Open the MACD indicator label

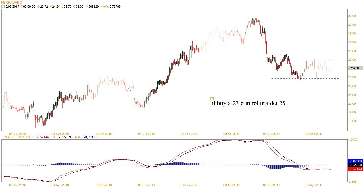coord(9,137)
